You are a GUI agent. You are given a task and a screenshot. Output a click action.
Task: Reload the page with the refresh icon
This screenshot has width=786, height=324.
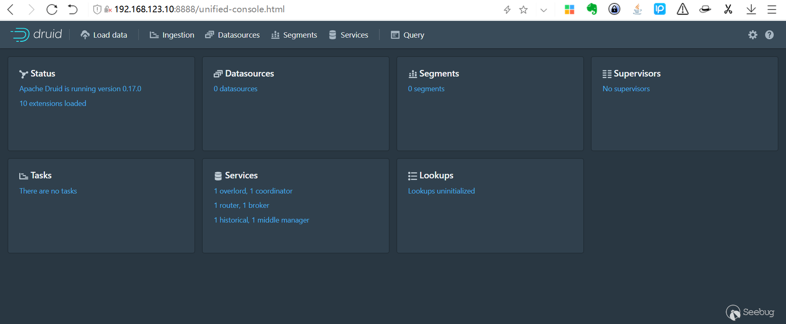(52, 9)
